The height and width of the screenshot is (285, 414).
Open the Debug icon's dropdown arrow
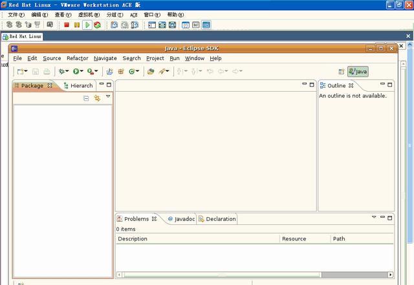(x=67, y=71)
